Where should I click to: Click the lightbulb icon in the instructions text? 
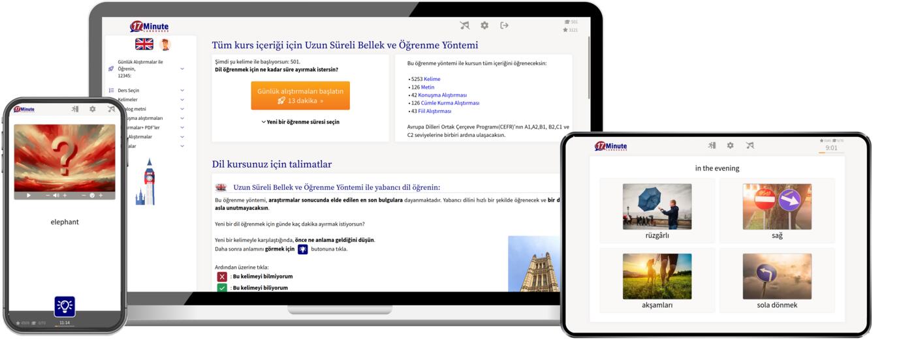click(303, 249)
